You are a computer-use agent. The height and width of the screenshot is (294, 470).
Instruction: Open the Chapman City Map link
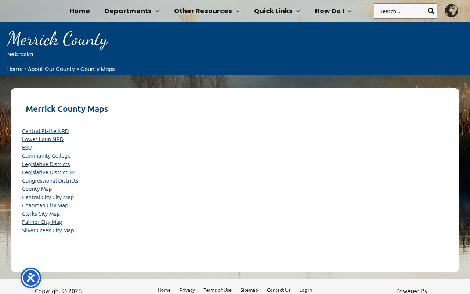[x=45, y=205]
